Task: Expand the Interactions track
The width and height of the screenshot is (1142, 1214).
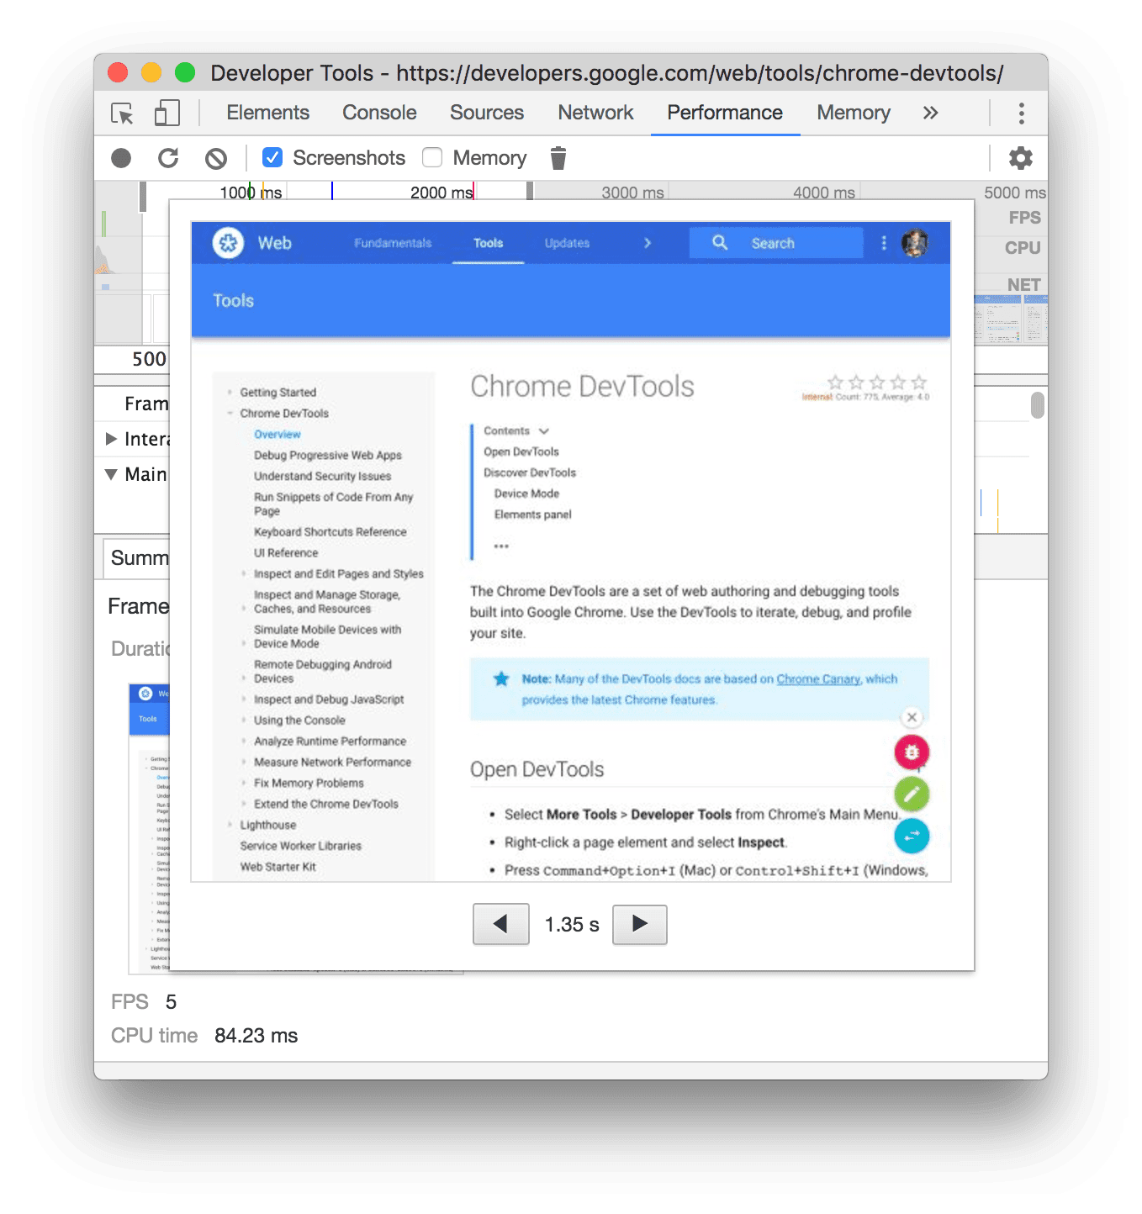Action: (111, 439)
